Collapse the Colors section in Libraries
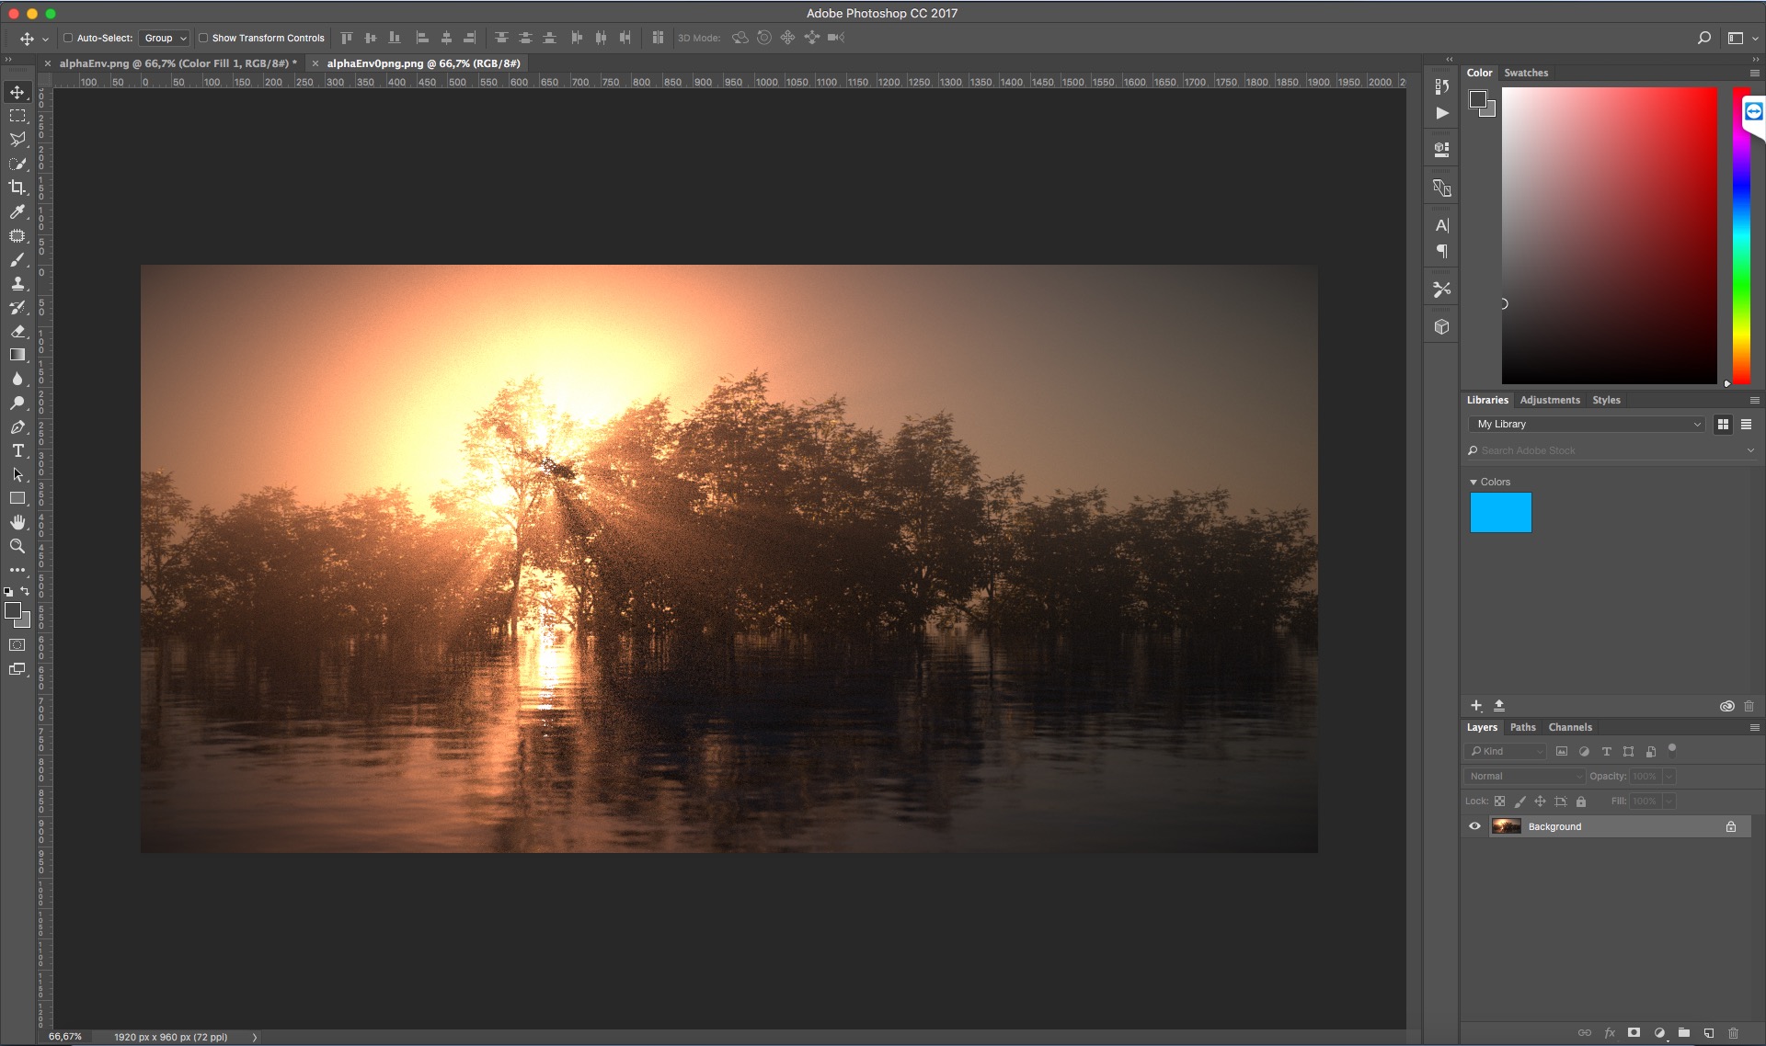Image resolution: width=1766 pixels, height=1046 pixels. [1474, 482]
